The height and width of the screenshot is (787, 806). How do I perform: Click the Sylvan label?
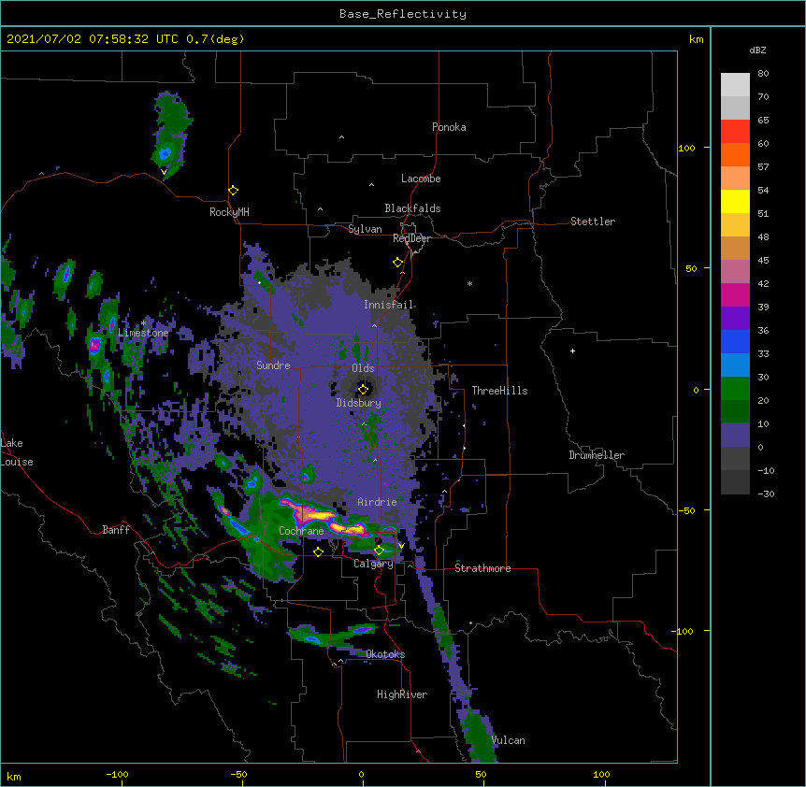point(365,229)
